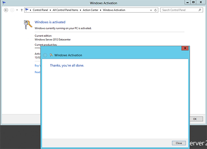
Task: Select the Action Center breadcrumb
Action: tap(90, 10)
